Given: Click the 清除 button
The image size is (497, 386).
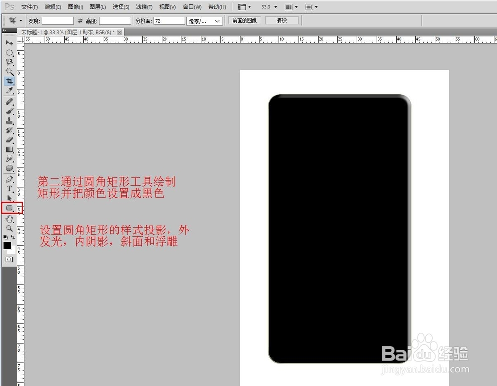Looking at the screenshot, I should (x=281, y=20).
